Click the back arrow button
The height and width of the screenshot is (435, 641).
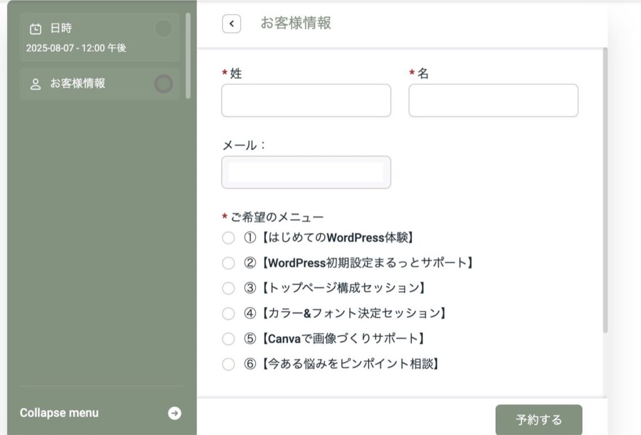coord(232,24)
